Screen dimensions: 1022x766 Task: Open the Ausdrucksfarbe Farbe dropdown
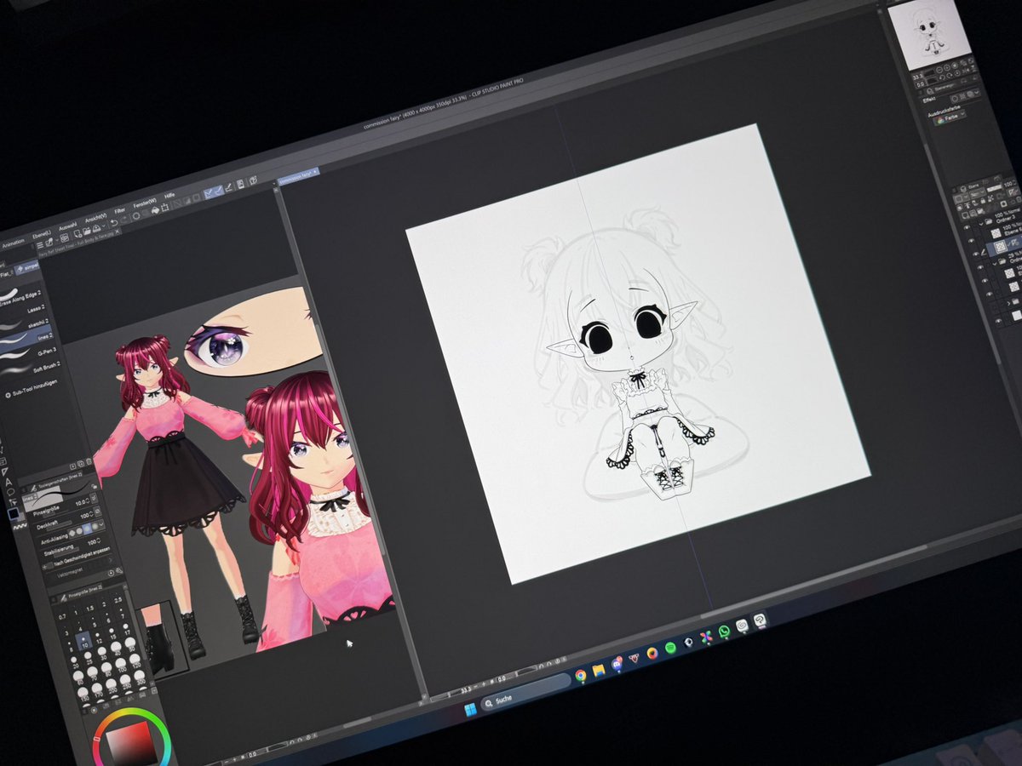[x=950, y=117]
